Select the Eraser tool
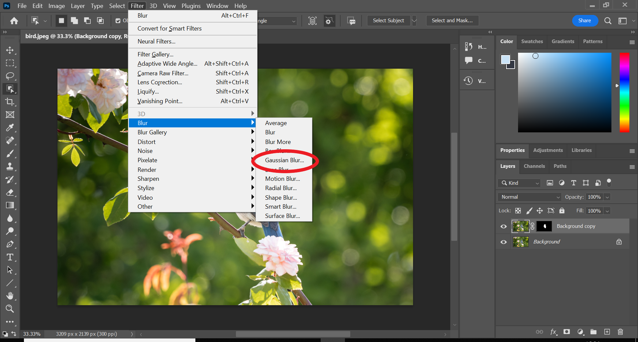The width and height of the screenshot is (638, 342). tap(10, 192)
